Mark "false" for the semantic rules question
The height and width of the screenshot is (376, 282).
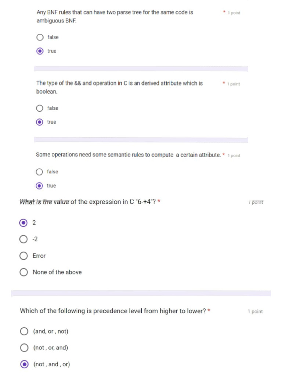pyautogui.click(x=40, y=172)
